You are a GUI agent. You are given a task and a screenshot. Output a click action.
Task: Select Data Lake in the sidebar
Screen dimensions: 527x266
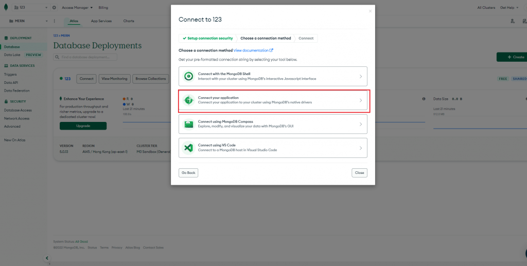click(12, 55)
